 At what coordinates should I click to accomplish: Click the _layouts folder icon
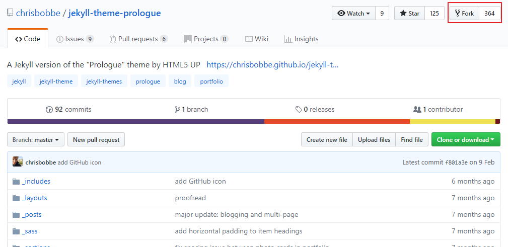click(16, 198)
